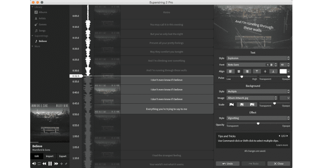Mute audio with the speaker icon
The width and height of the screenshot is (323, 168).
coord(34,163)
